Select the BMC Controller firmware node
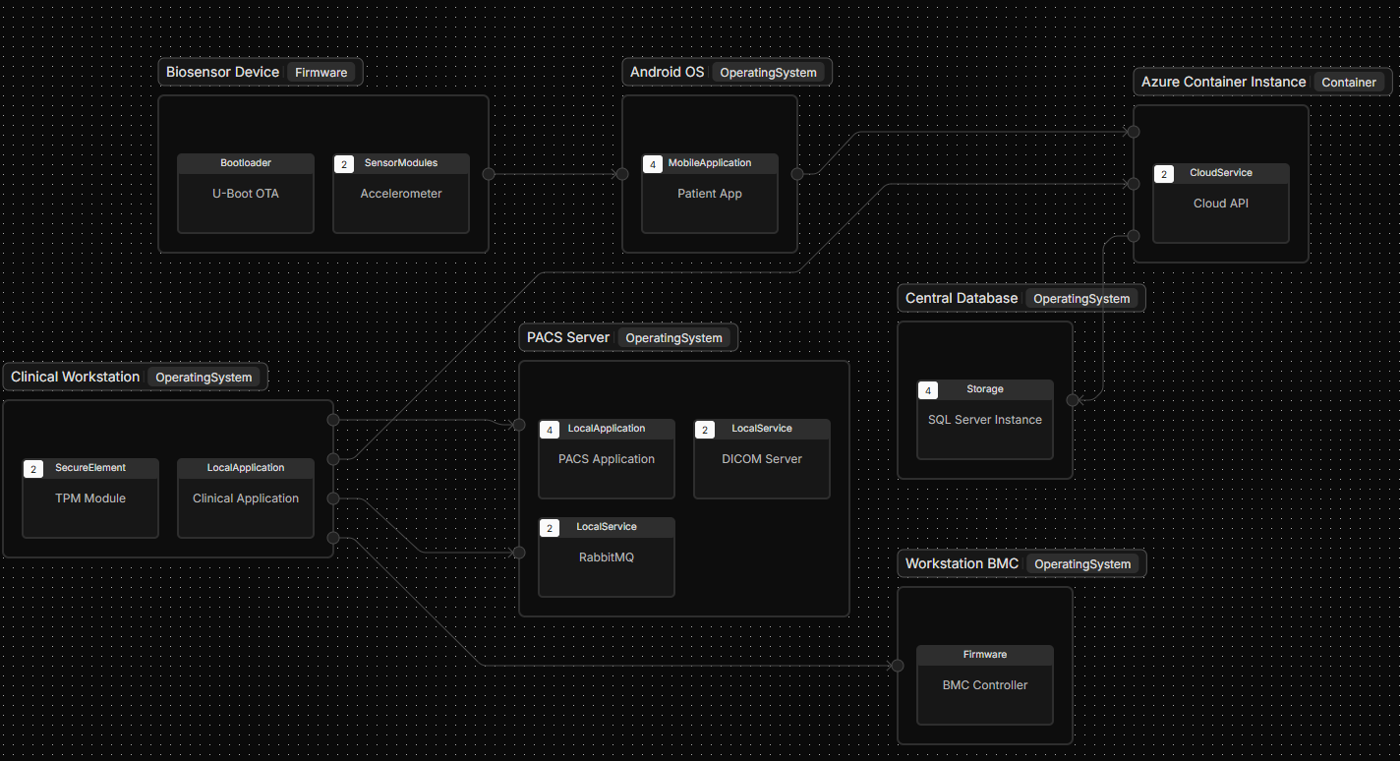 (984, 685)
